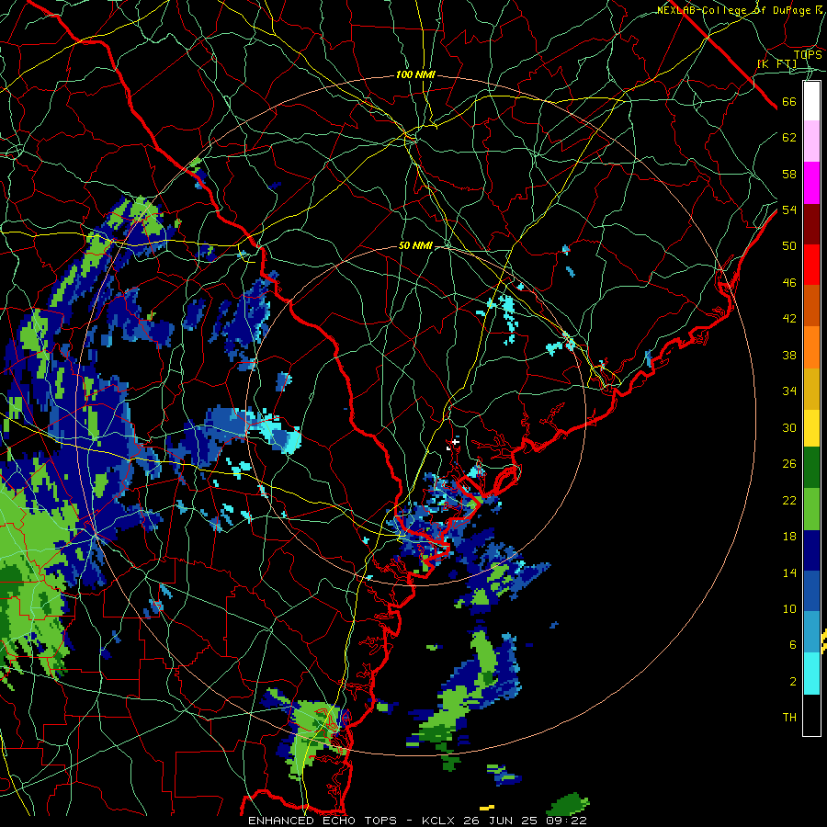Pick the bright red legend swatch
The width and height of the screenshot is (827, 827).
[x=811, y=265]
